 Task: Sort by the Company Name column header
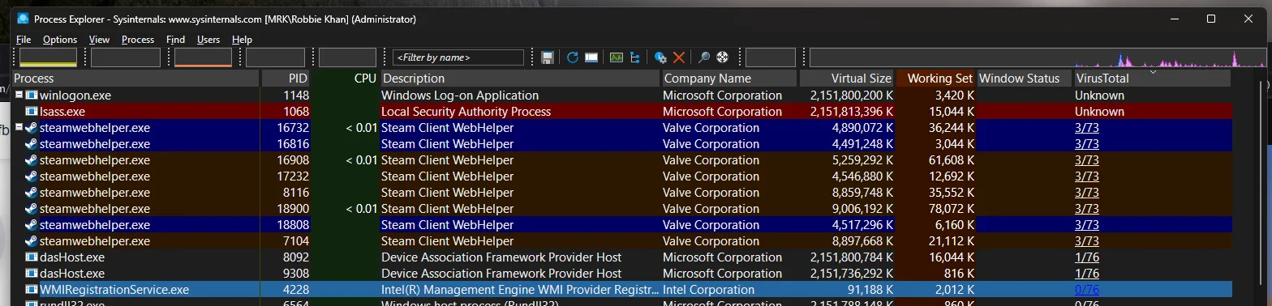729,79
